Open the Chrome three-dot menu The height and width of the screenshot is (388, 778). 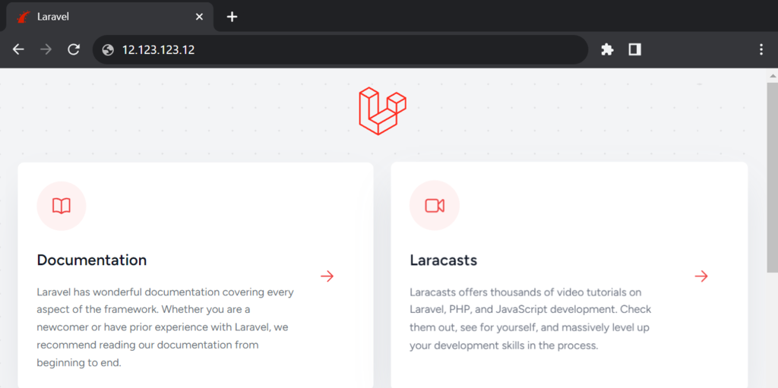pyautogui.click(x=761, y=49)
